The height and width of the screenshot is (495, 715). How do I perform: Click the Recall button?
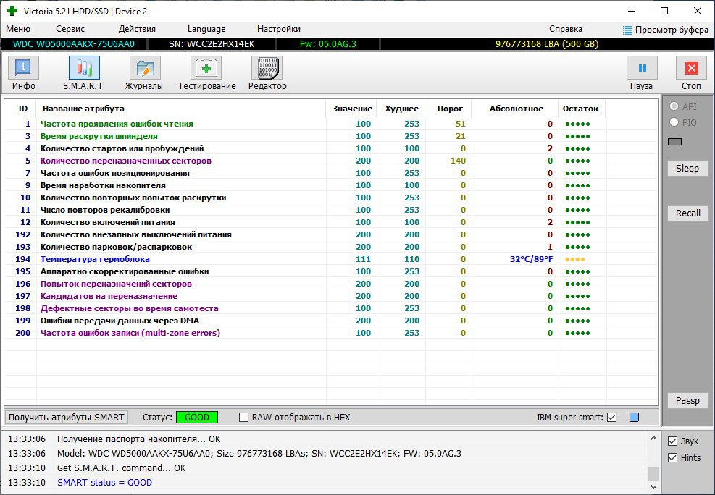[x=687, y=213]
